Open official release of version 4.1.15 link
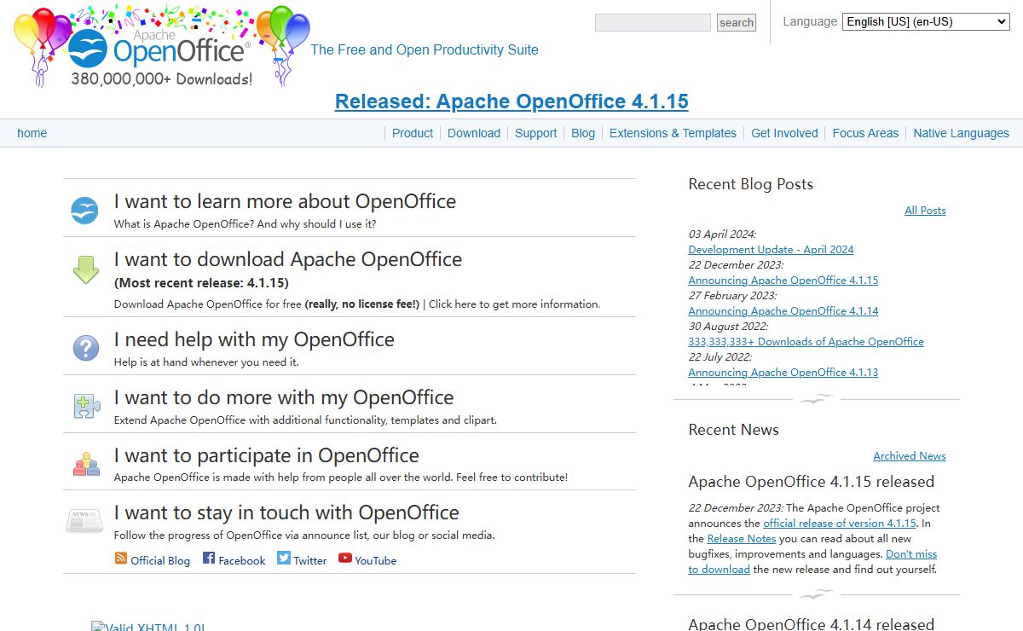This screenshot has height=631, width=1023. [840, 524]
